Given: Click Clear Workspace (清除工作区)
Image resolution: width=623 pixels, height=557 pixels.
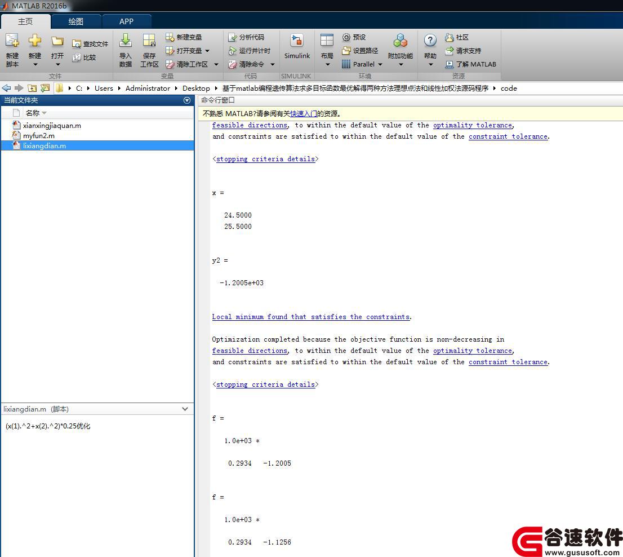Looking at the screenshot, I should click(187, 64).
